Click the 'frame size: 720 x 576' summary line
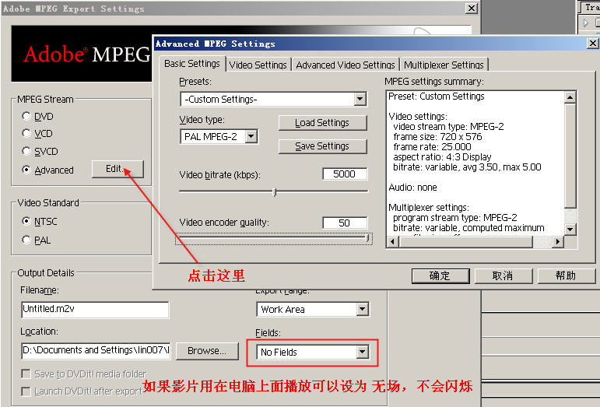 point(437,136)
